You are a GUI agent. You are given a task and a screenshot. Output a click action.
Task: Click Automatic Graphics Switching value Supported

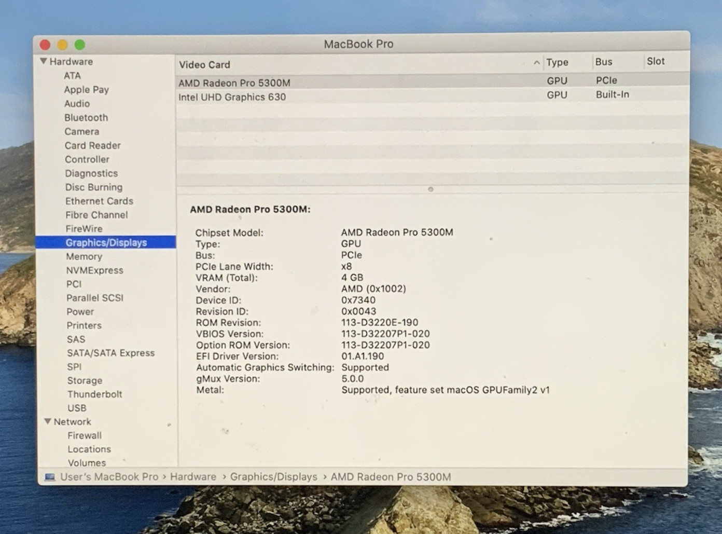[x=365, y=368]
